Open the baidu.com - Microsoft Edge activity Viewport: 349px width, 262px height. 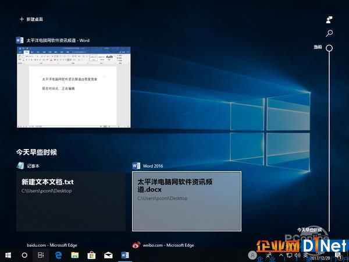[52, 245]
